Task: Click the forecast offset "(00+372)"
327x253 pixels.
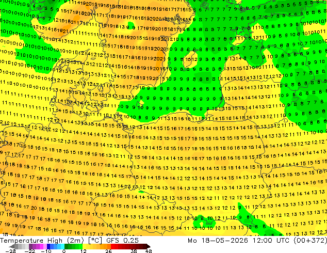Action: [x=310, y=241]
